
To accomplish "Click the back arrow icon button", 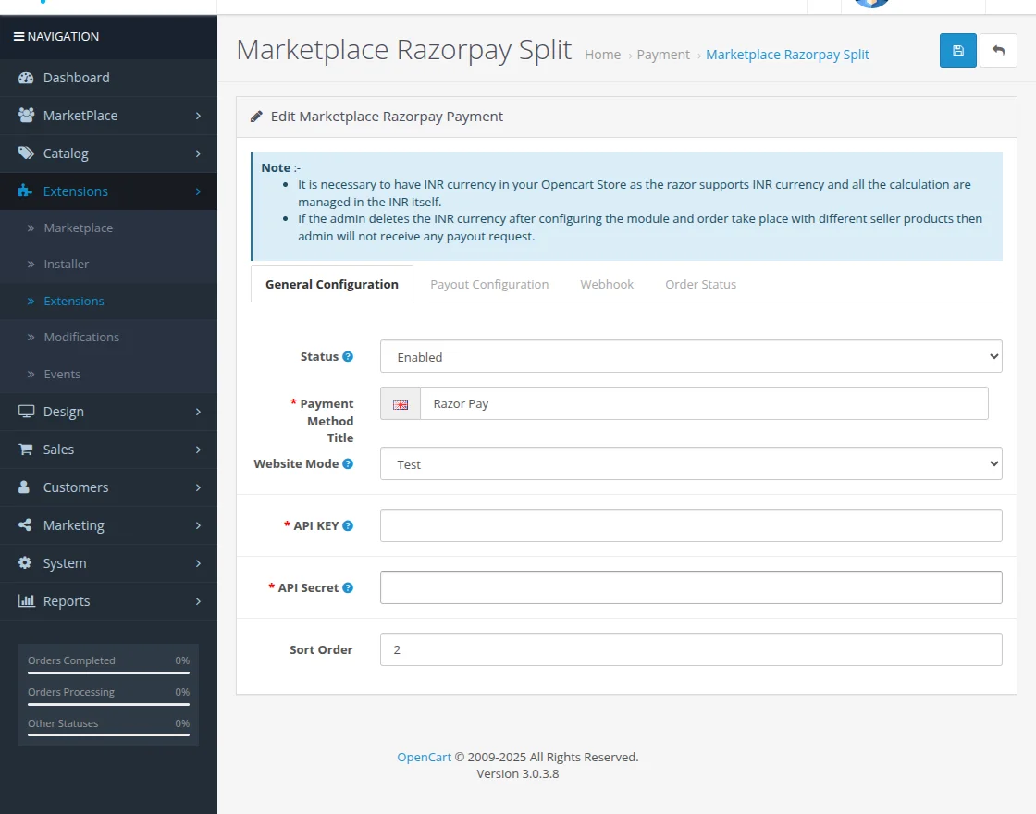I will click(998, 51).
